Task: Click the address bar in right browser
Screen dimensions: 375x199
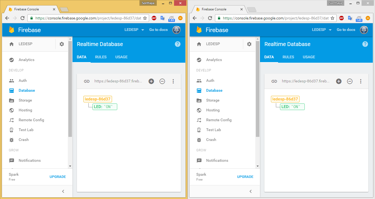Action: tap(275, 18)
